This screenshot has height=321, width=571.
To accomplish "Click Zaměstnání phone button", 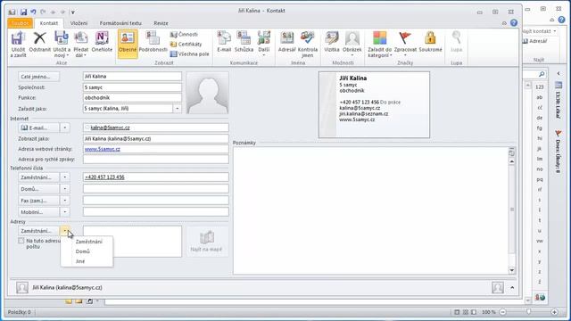I will (x=38, y=177).
